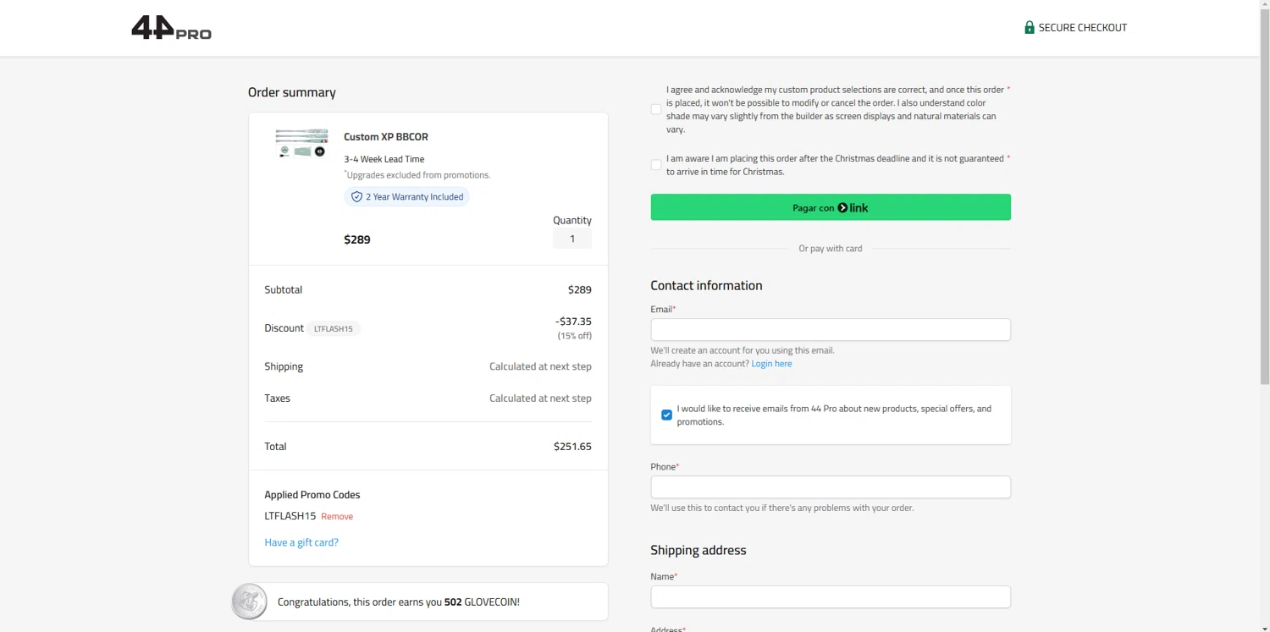Click the LTFLASH15 discount tag
Image resolution: width=1270 pixels, height=632 pixels.
pyautogui.click(x=333, y=329)
